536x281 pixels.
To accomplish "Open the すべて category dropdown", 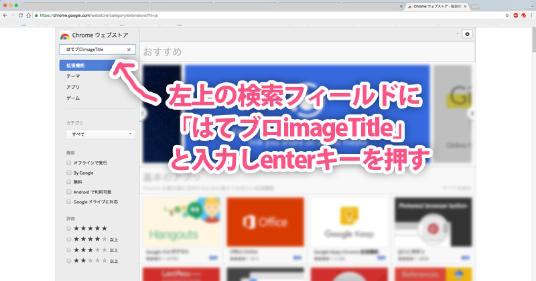I will (101, 134).
